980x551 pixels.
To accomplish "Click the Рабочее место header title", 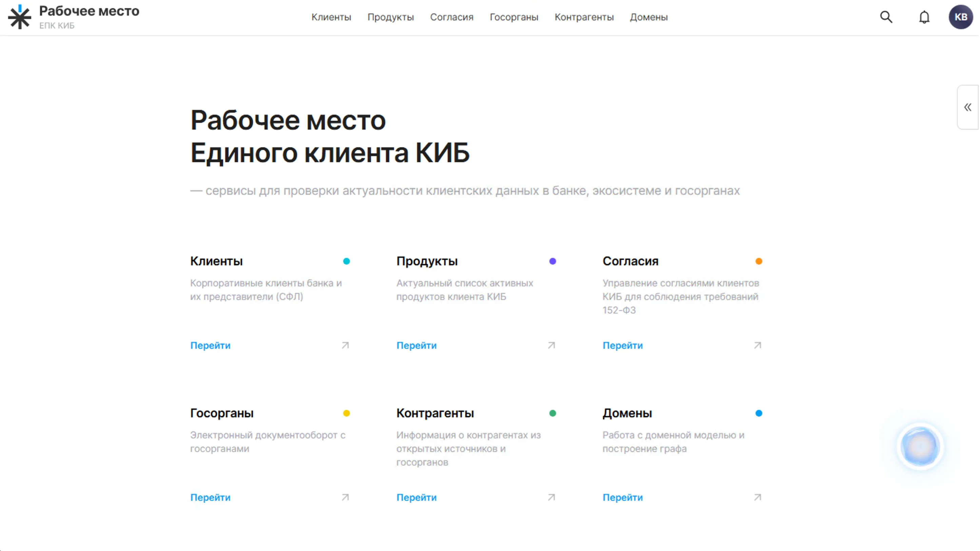I will tap(89, 12).
